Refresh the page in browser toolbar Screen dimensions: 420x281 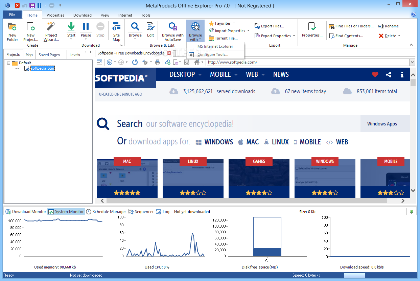(135, 62)
